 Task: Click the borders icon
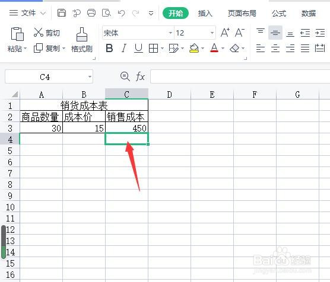point(153,49)
